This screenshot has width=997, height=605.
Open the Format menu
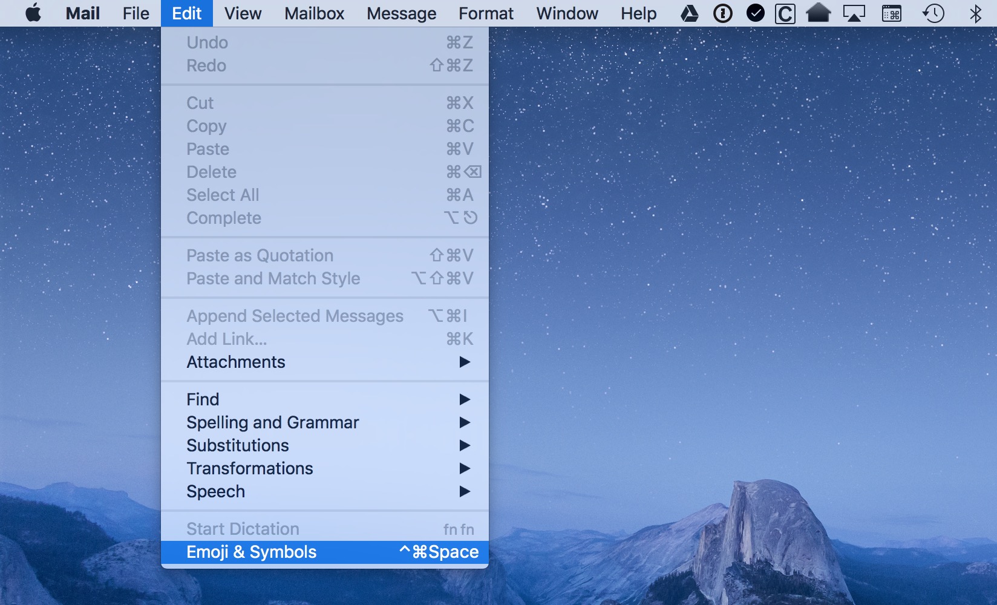(x=486, y=13)
